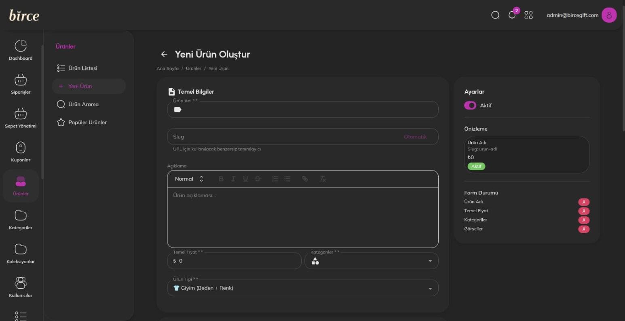Click the birce logo
The width and height of the screenshot is (625, 321).
pos(24,15)
